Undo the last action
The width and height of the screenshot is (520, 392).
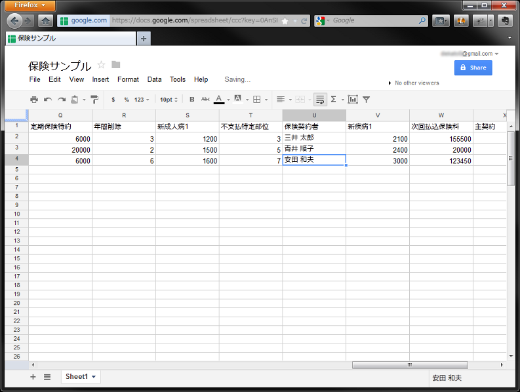tap(48, 100)
